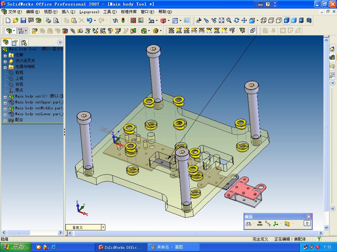Open the 编辑(E) menu
The image size is (337, 252).
[x=33, y=12]
